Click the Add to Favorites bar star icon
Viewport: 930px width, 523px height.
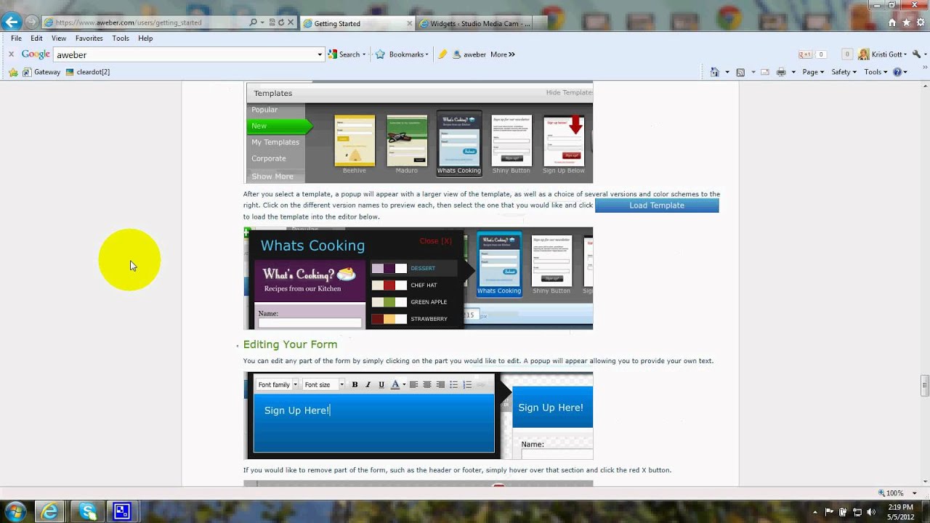tap(13, 72)
